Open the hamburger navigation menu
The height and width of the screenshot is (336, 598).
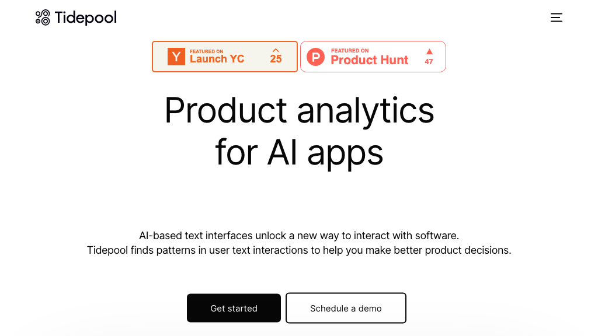(556, 17)
